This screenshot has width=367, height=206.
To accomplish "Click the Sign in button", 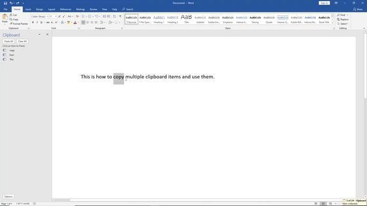I will click(324, 3).
